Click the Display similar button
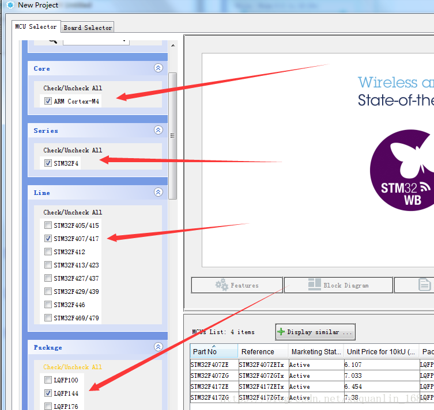This screenshot has height=410, width=434. coord(315,332)
